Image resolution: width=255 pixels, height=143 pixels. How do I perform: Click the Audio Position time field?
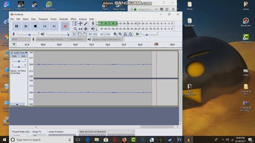62,135
